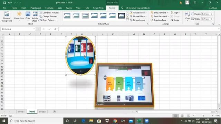Go to the Sheet1 tab

coord(21,112)
